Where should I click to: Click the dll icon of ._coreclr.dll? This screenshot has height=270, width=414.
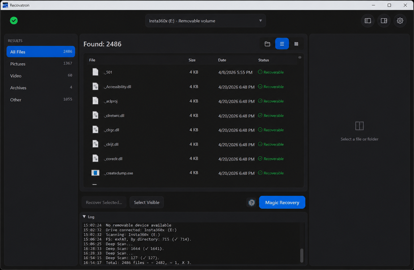coord(95,158)
